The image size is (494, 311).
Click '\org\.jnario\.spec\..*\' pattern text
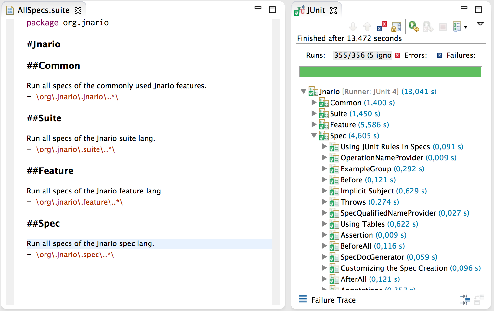[75, 255]
